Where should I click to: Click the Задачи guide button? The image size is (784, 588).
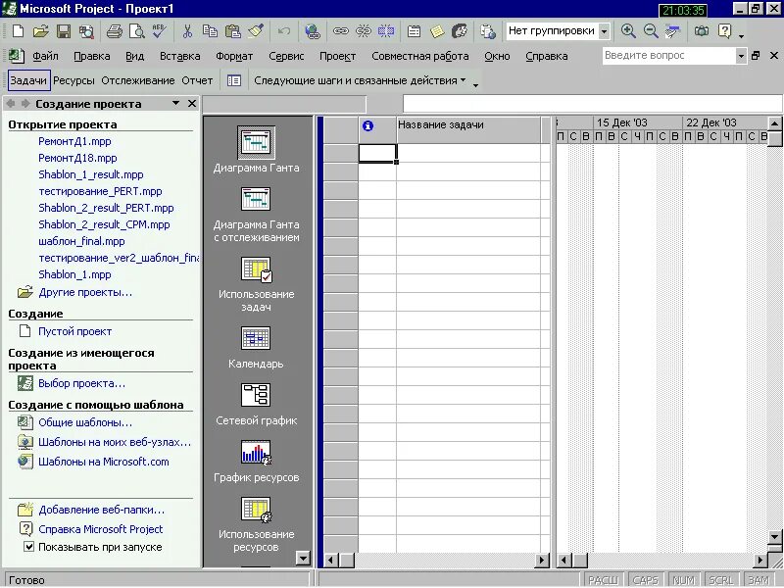[x=28, y=80]
